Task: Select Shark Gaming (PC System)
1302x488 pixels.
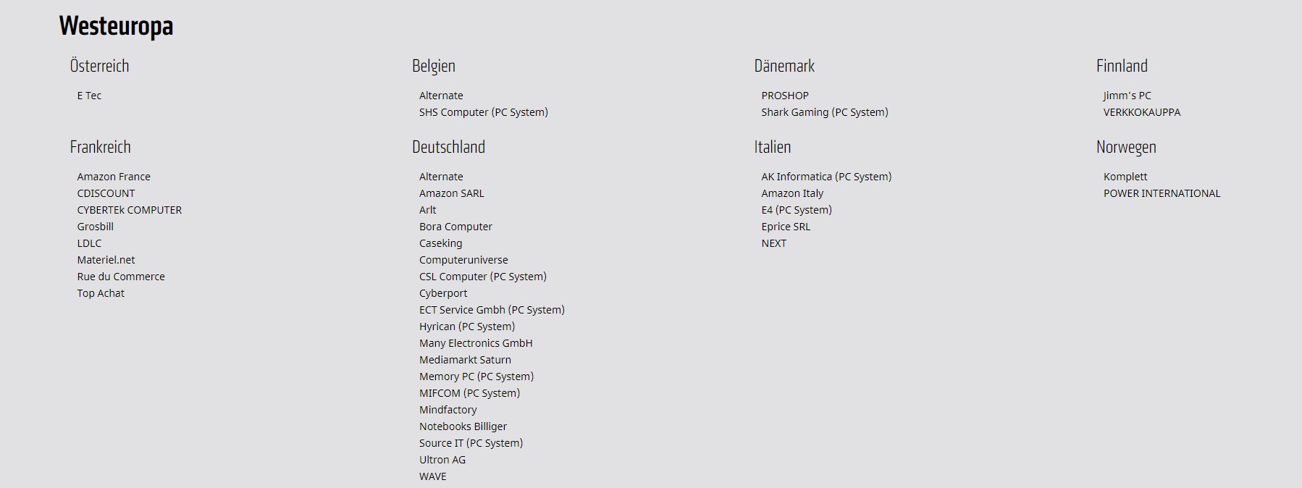Action: pos(824,112)
